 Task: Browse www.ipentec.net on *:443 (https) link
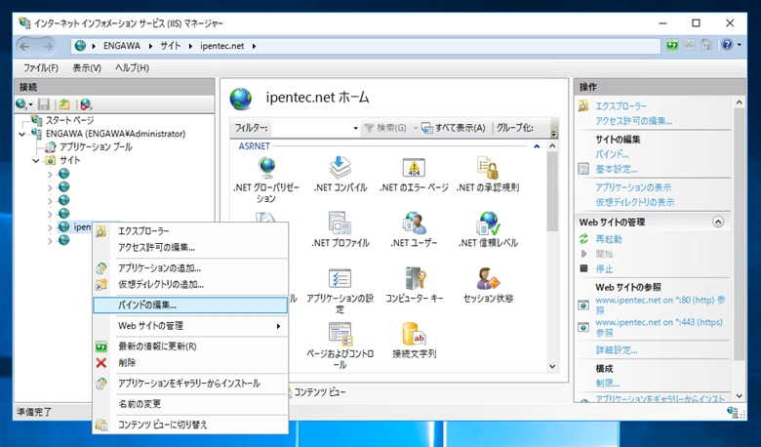(660, 328)
